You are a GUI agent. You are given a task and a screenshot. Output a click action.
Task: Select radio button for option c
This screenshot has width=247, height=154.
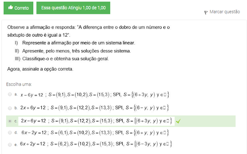[9, 121]
